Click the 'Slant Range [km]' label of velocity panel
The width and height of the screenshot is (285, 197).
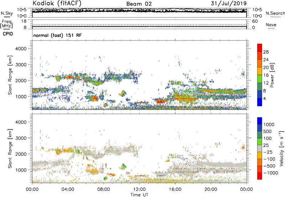[x=10, y=149]
